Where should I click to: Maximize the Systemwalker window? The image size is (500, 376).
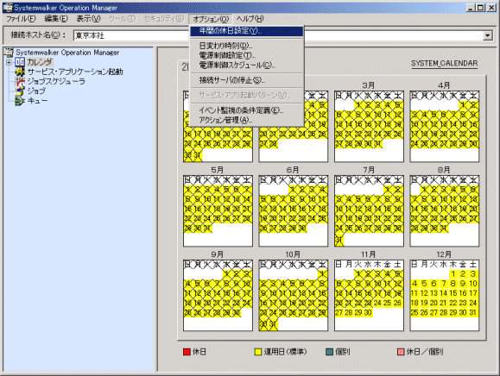[480, 8]
